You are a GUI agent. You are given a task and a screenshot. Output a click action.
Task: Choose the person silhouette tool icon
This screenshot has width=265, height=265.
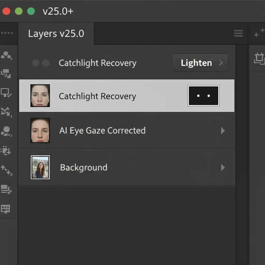[6, 131]
